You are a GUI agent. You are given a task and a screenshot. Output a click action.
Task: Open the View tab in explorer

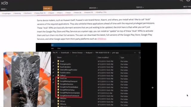pos(59,48)
